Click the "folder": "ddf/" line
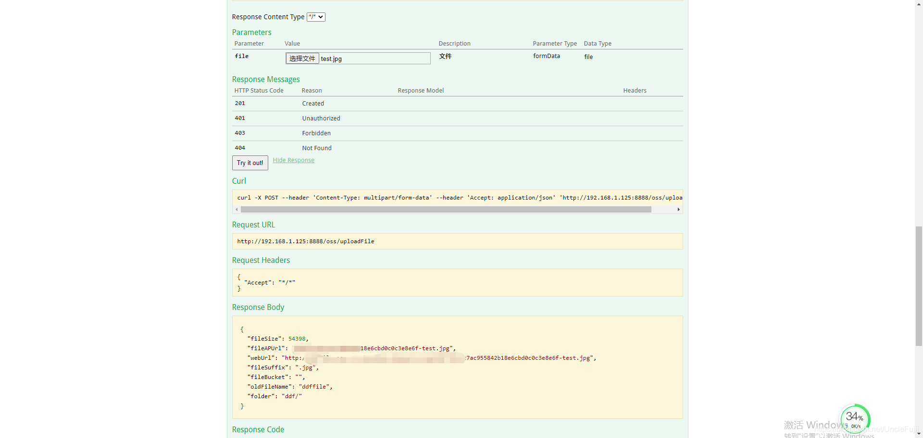The width and height of the screenshot is (923, 438). point(274,396)
